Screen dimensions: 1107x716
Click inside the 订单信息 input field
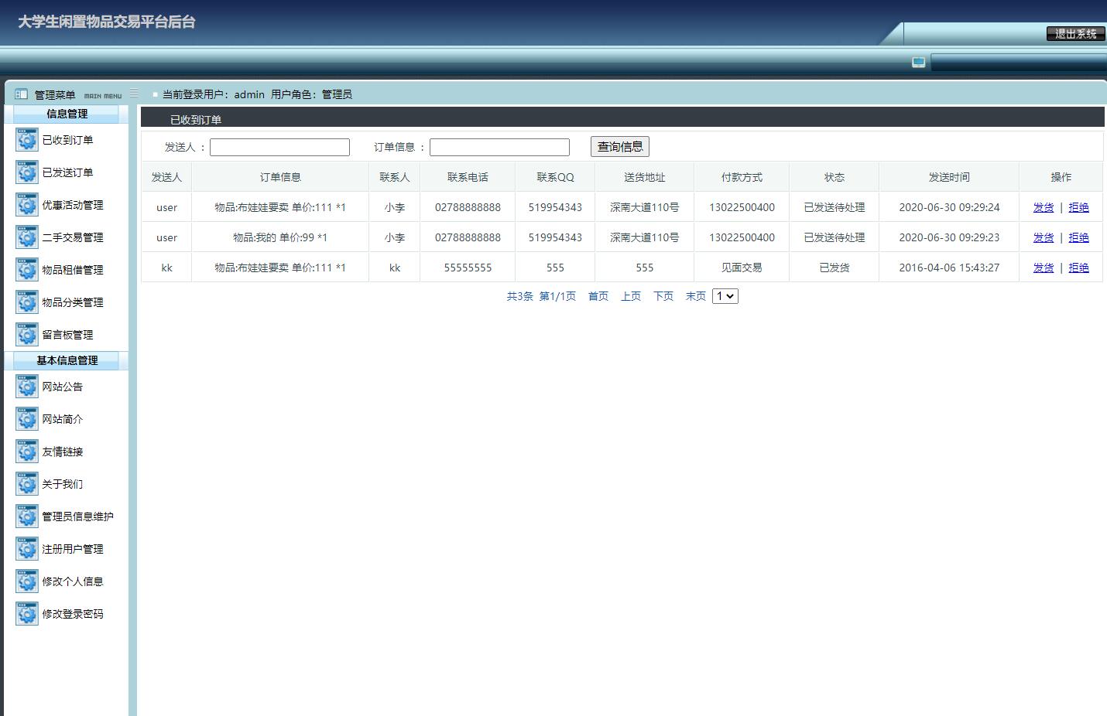(499, 146)
